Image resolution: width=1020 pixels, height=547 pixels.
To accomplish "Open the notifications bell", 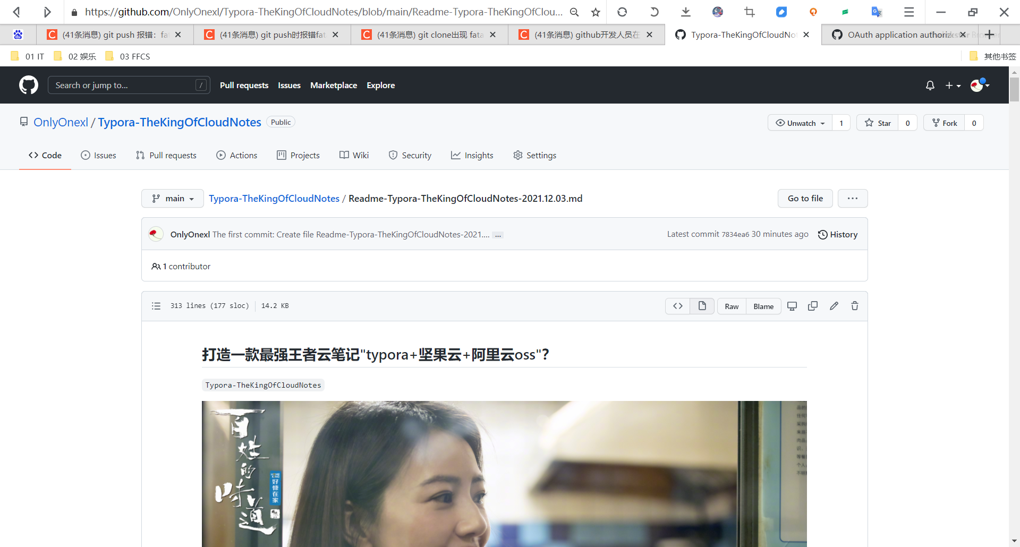I will click(930, 86).
